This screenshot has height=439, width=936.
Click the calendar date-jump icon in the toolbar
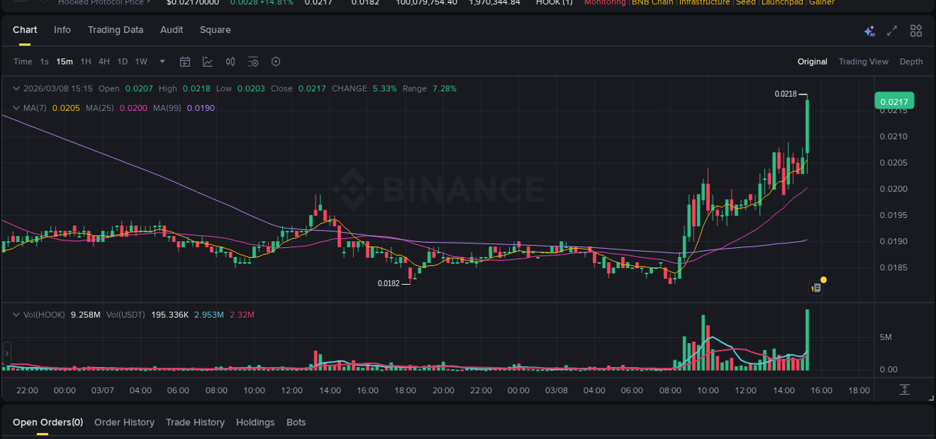point(185,61)
